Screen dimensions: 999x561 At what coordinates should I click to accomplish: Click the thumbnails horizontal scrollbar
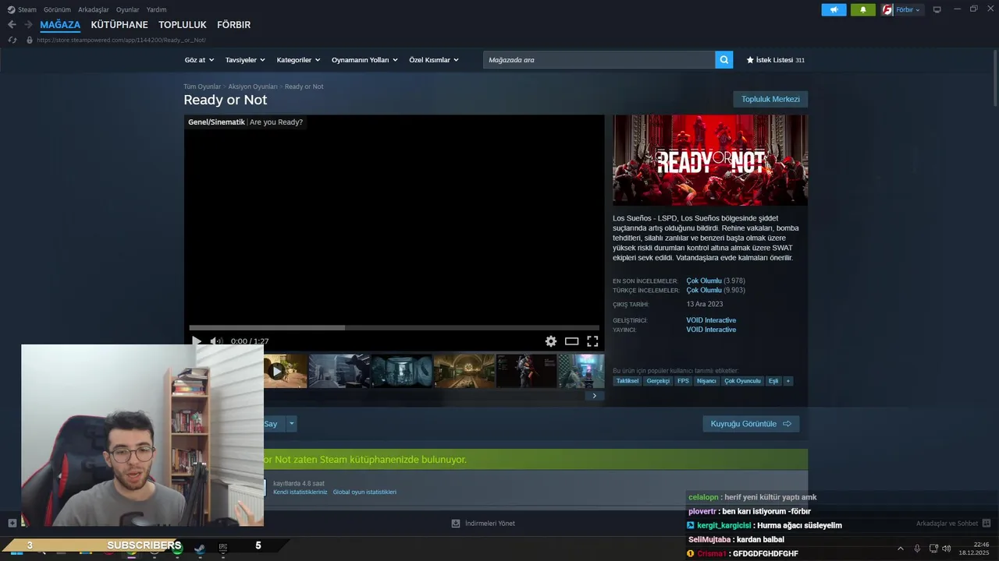425,396
